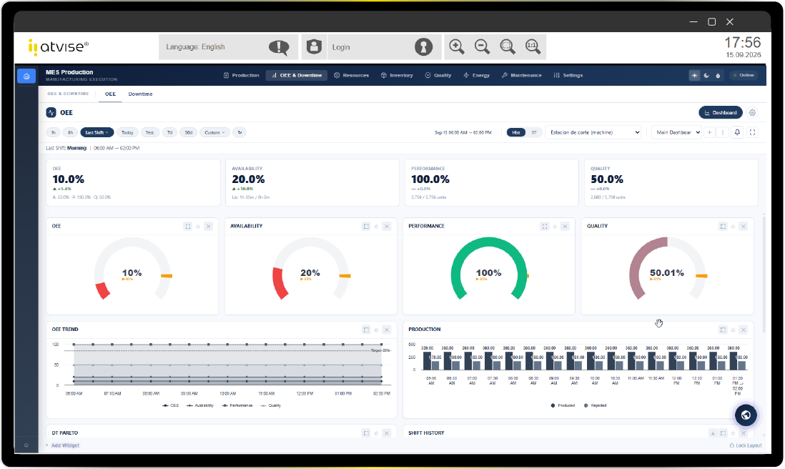Open the Energy menu
785x469 pixels.
tap(477, 76)
